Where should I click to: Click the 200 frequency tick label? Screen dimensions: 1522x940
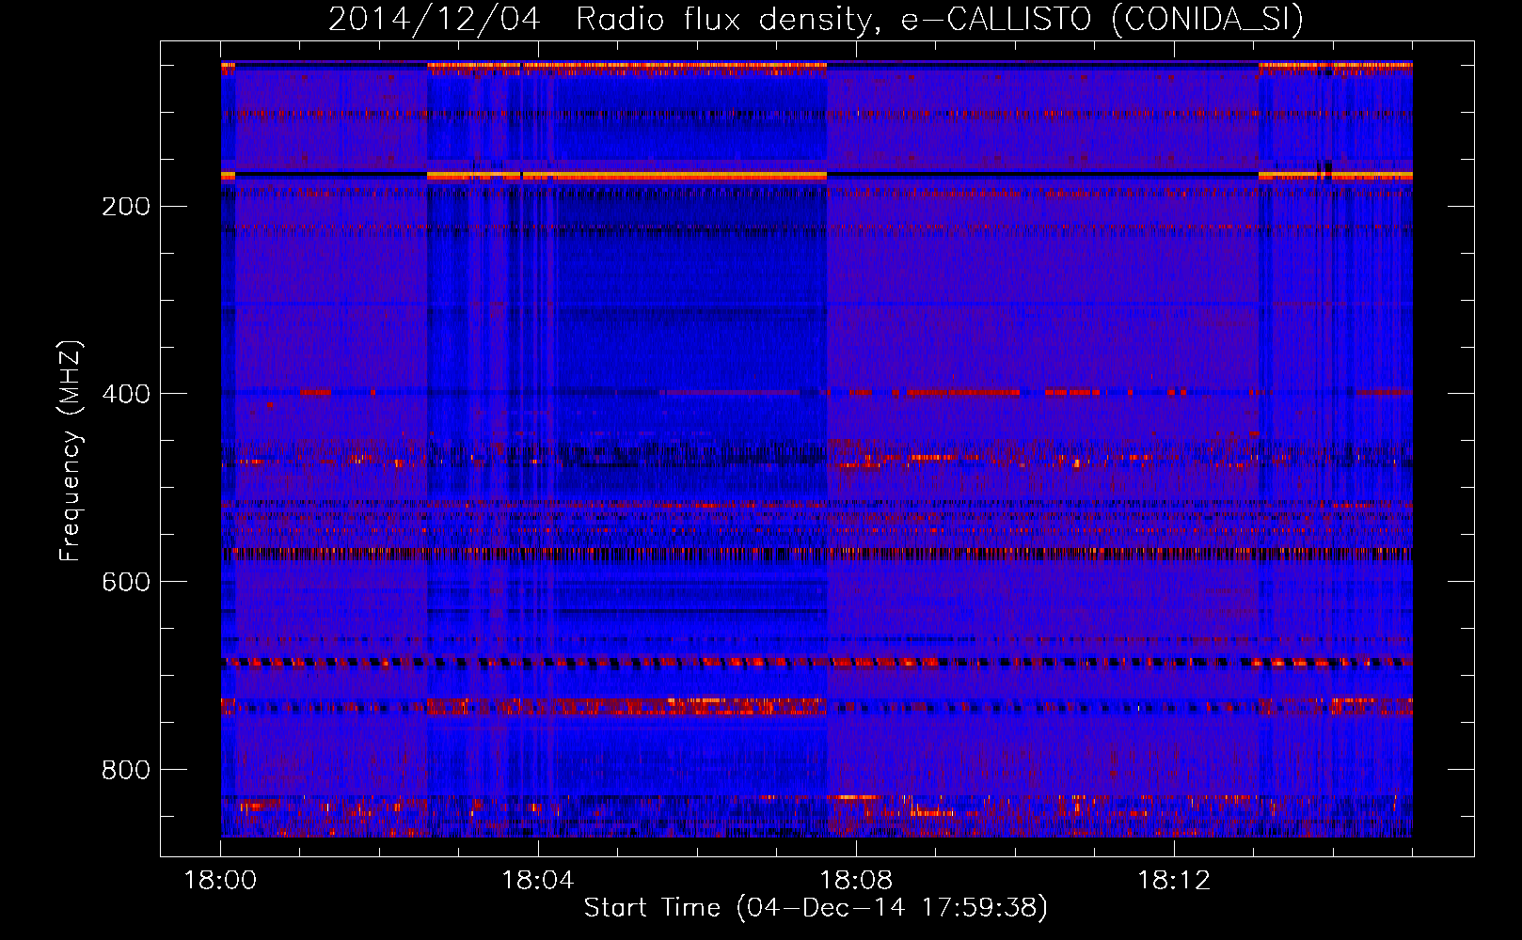[126, 207]
